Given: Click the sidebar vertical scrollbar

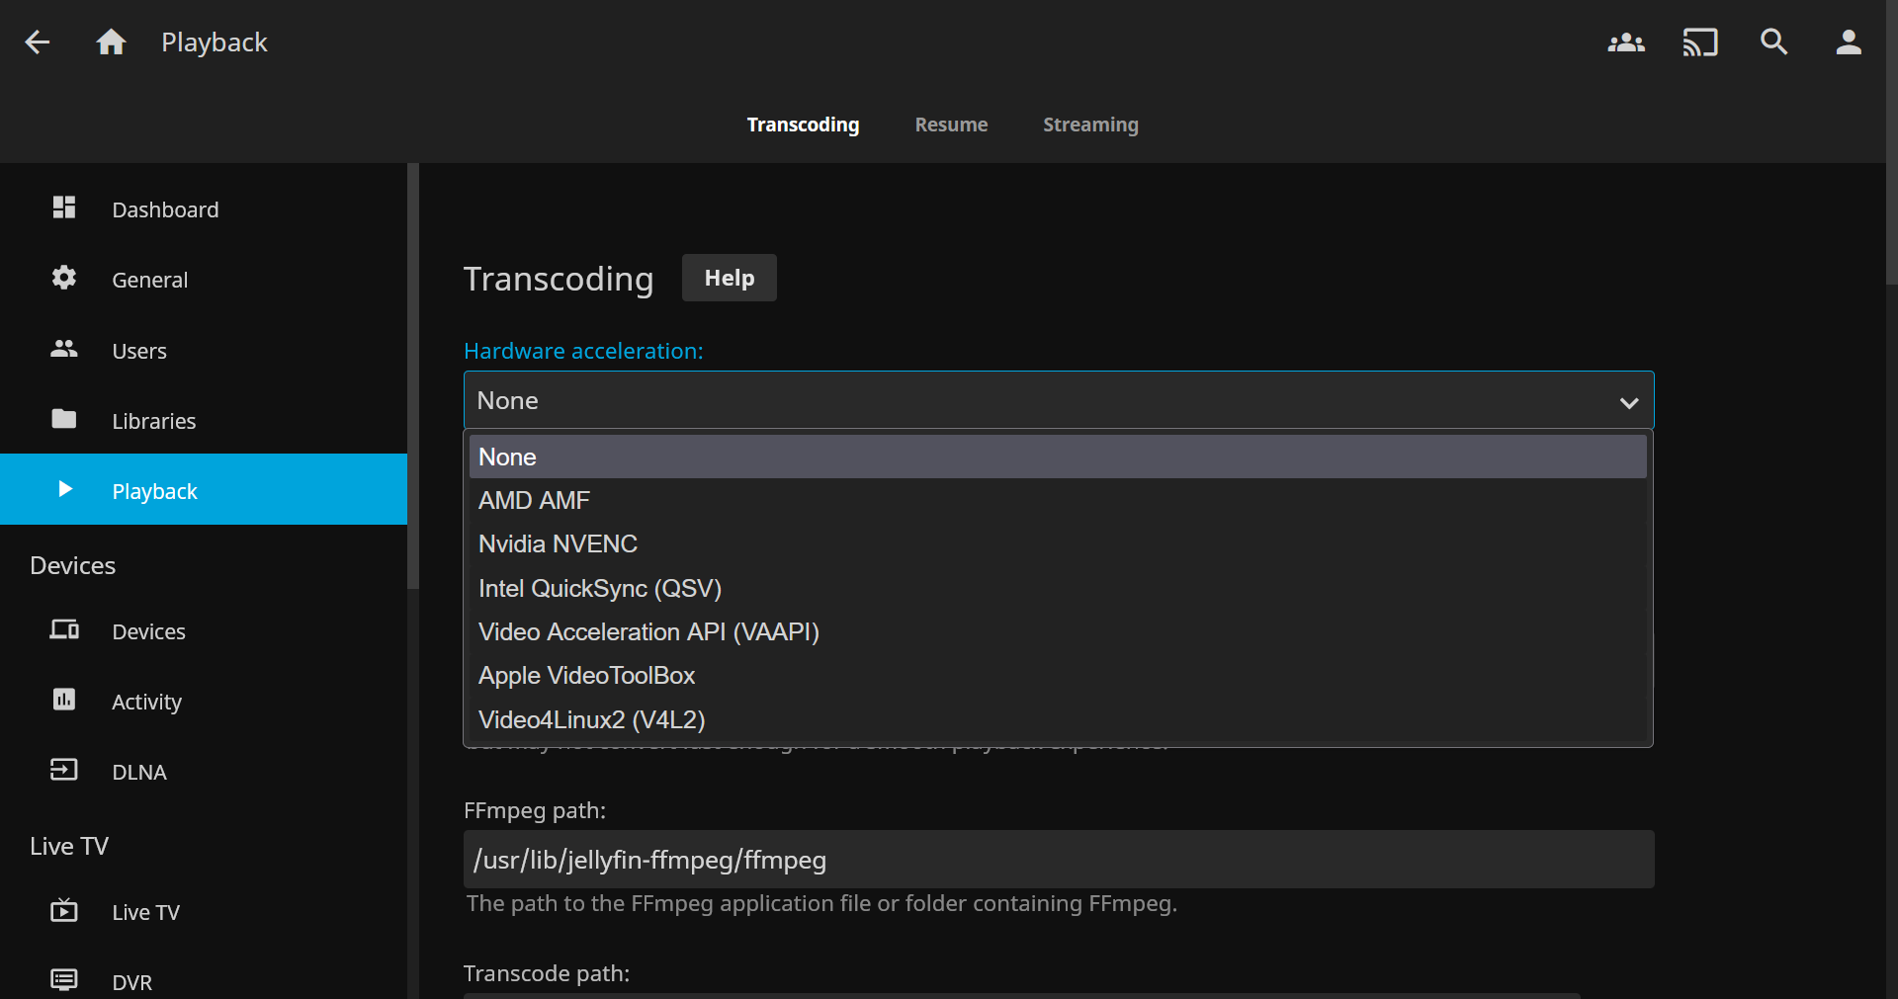Looking at the screenshot, I should pos(413,375).
